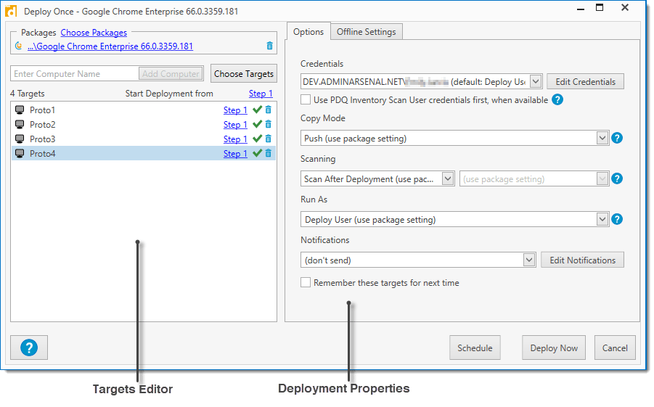Remove Proto1 target with its trash icon
The width and height of the screenshot is (654, 407).
[268, 110]
